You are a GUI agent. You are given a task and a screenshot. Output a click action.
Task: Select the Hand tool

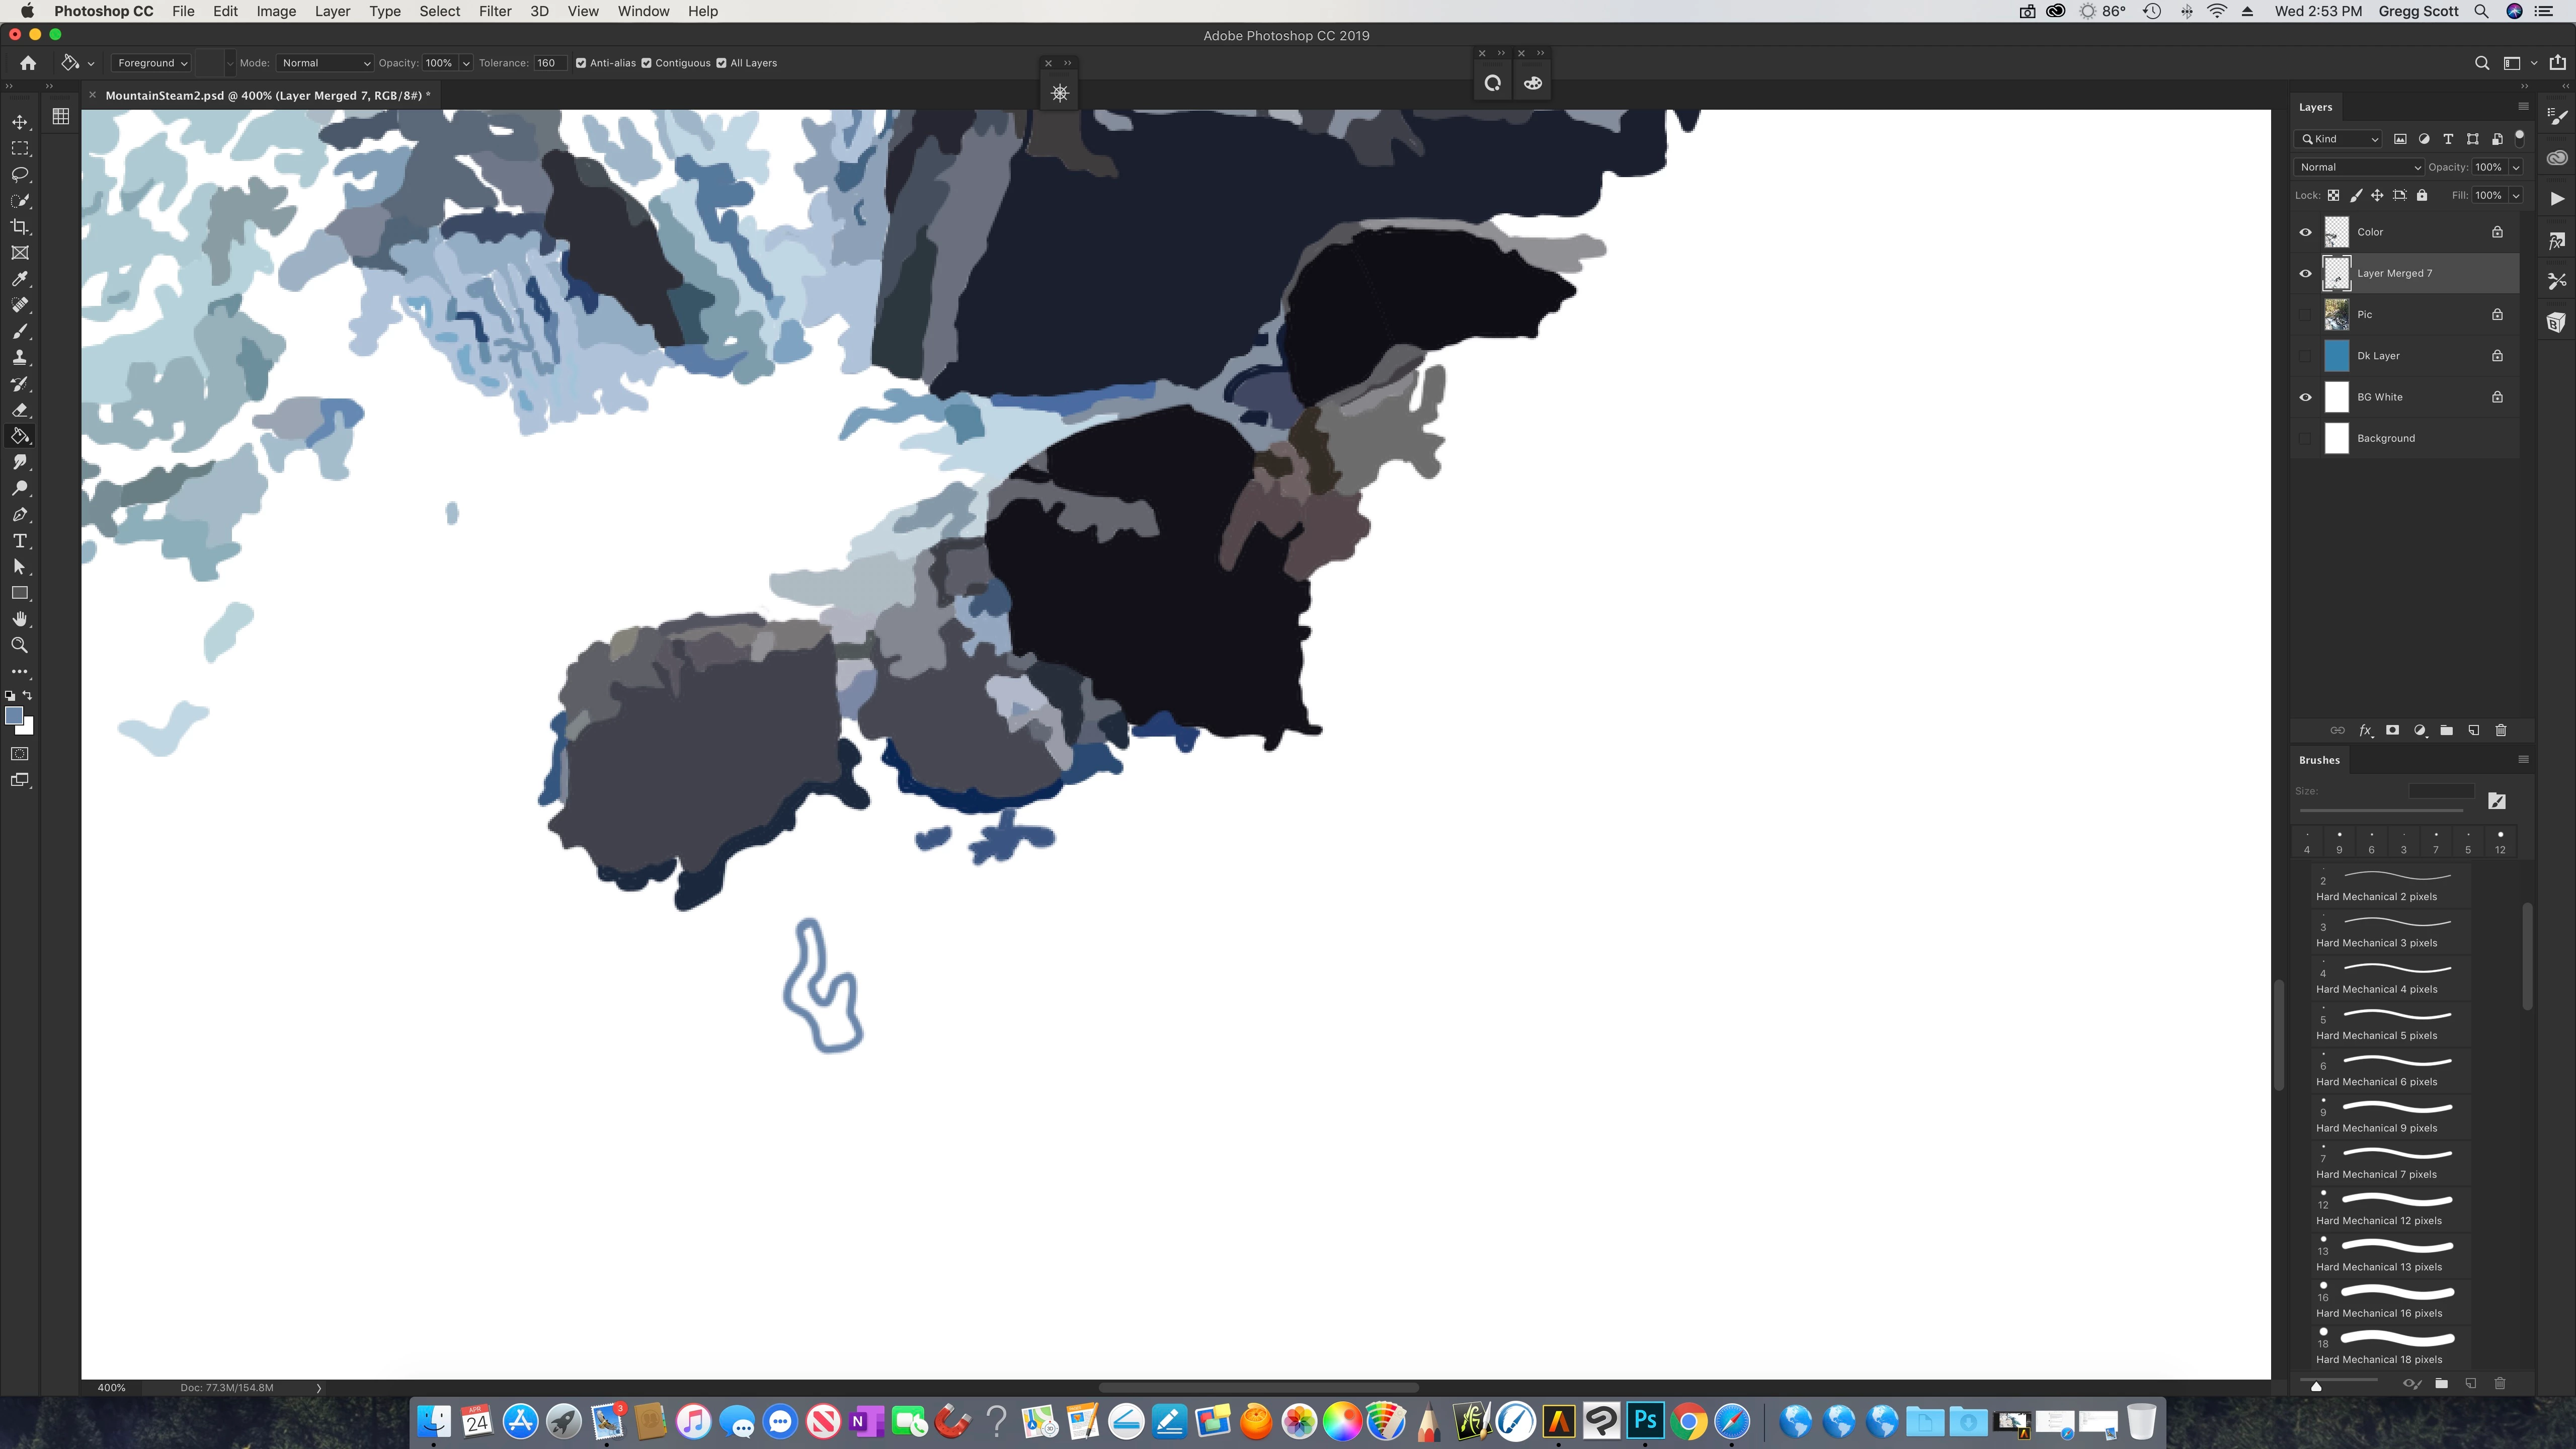pyautogui.click(x=20, y=619)
